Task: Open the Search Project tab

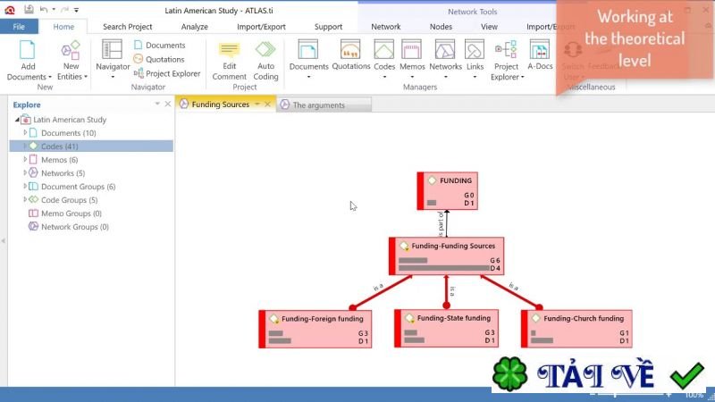Action: [127, 27]
